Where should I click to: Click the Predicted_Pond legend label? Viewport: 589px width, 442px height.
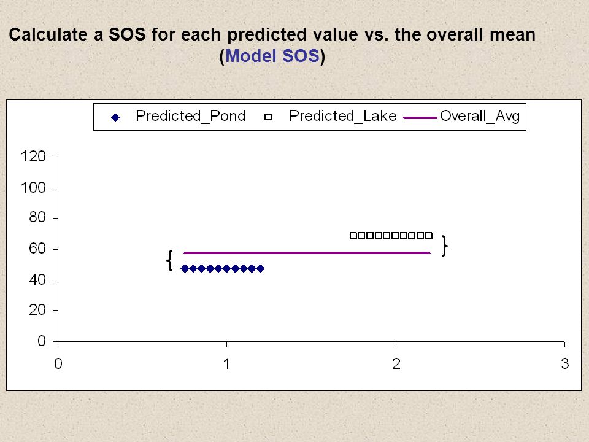pos(190,116)
